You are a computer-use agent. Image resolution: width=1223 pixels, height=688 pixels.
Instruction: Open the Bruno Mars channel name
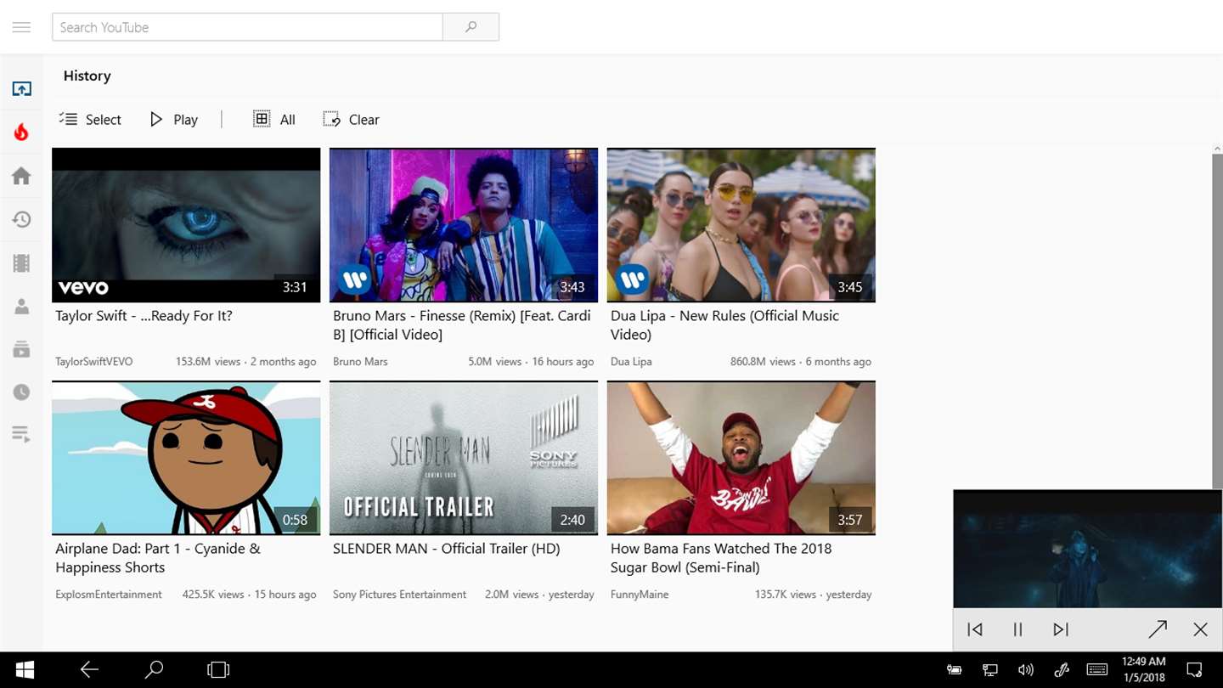point(360,362)
